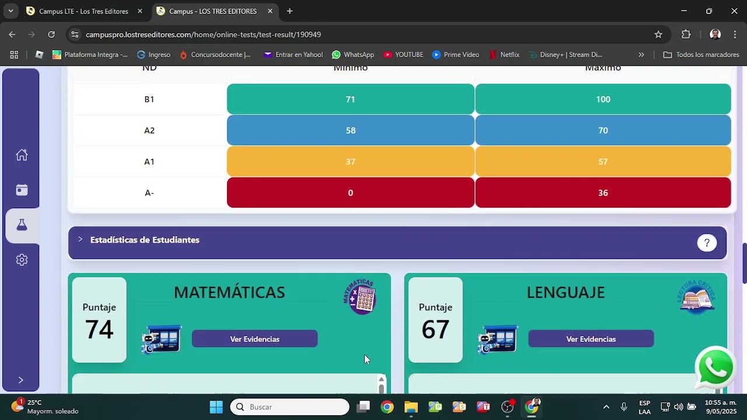Click the robot screen icon in Matemáticas card

(x=162, y=339)
